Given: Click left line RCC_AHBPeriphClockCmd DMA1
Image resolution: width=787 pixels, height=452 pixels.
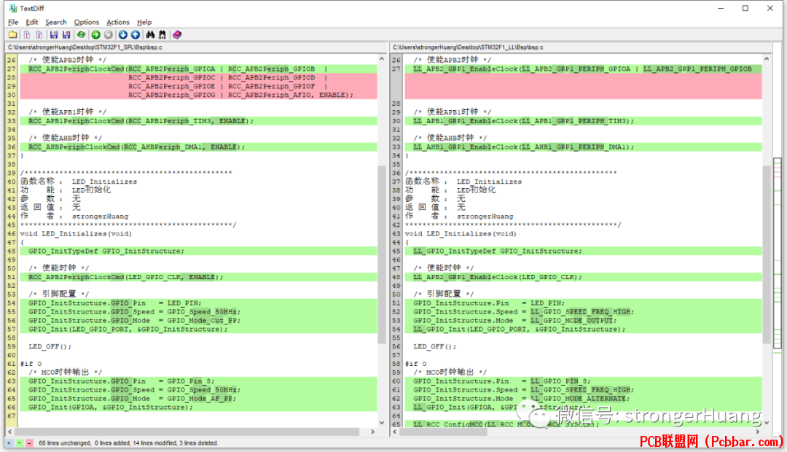Looking at the screenshot, I should click(x=198, y=147).
